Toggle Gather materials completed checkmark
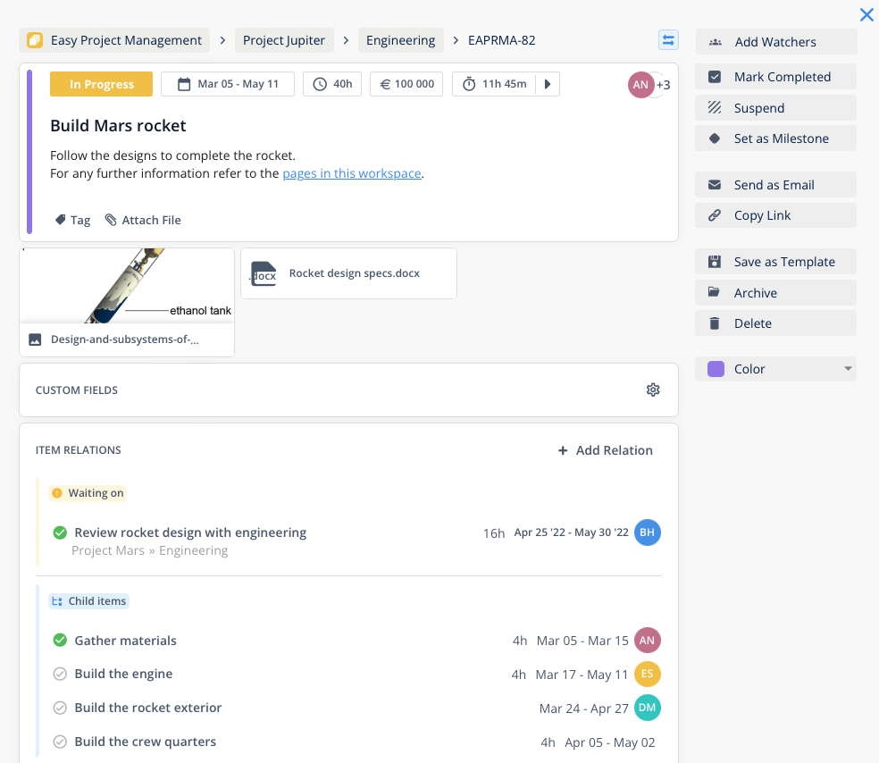 [x=60, y=641]
